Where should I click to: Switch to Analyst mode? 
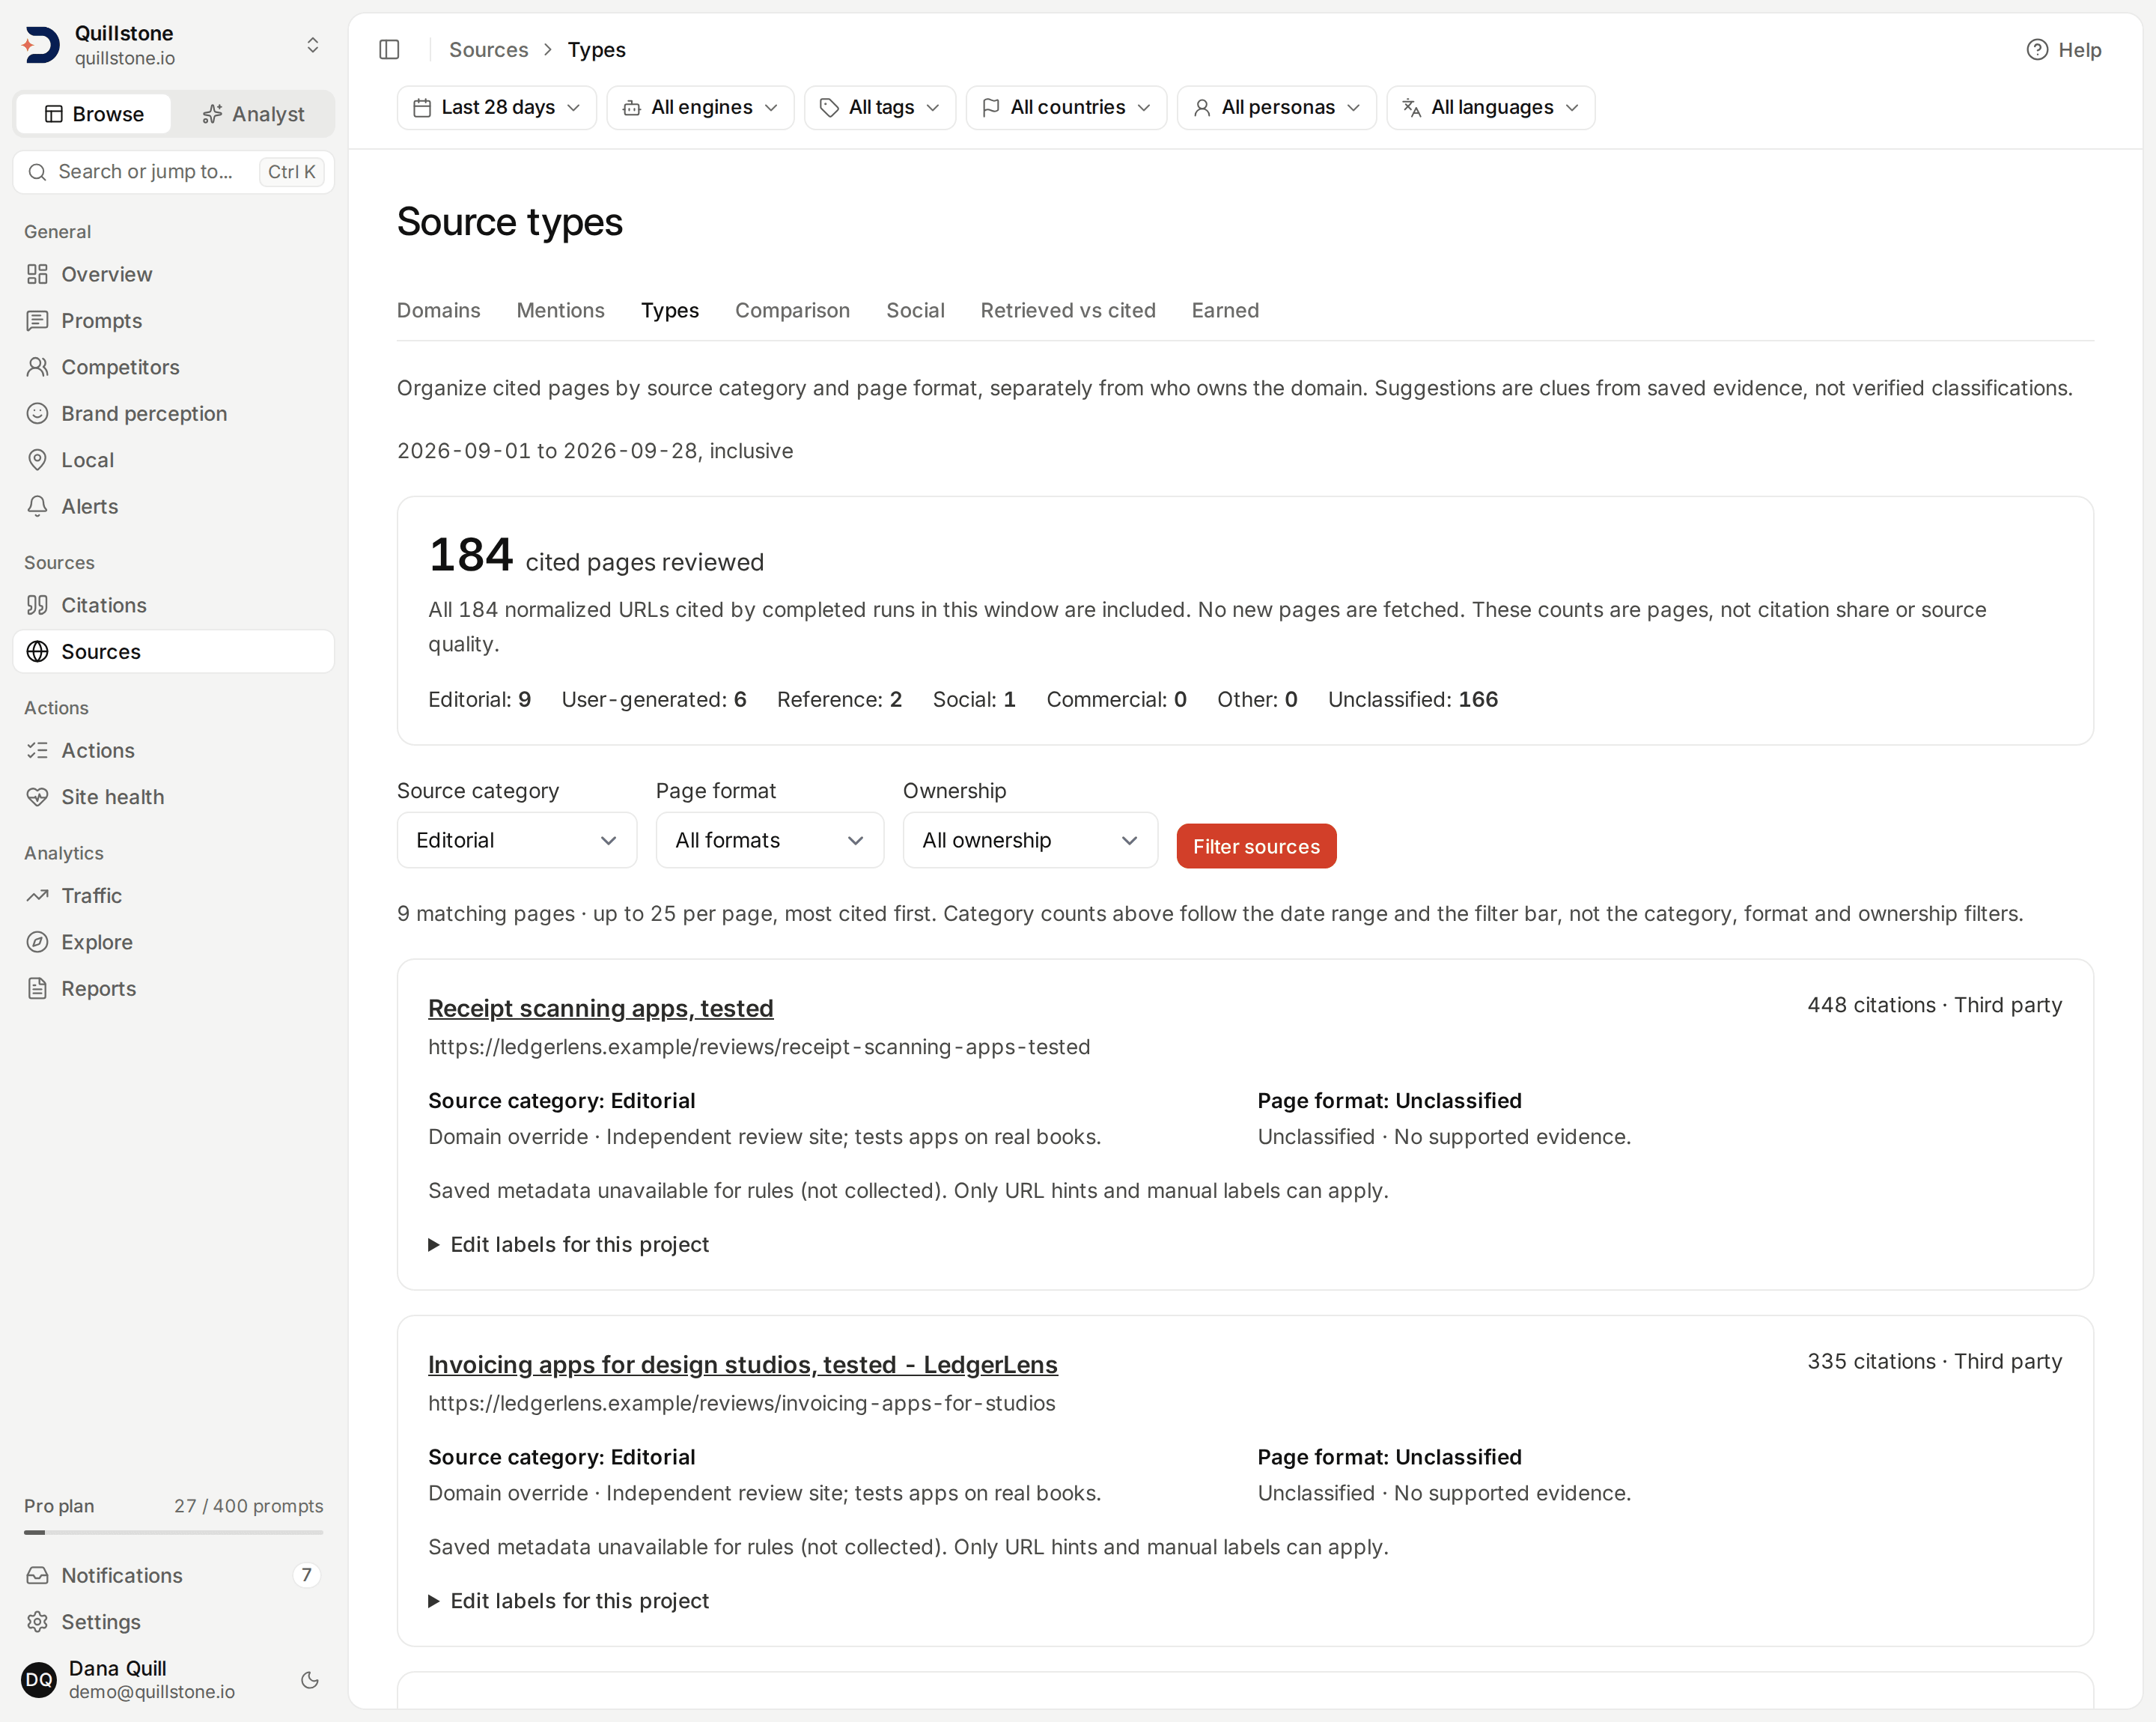pyautogui.click(x=253, y=114)
